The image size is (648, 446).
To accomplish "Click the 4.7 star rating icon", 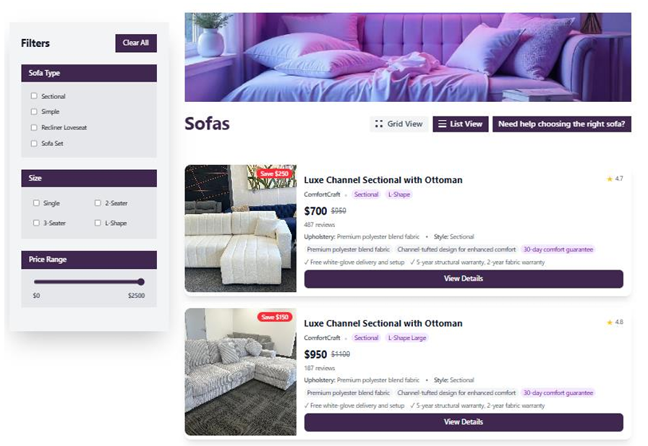I will coord(610,179).
